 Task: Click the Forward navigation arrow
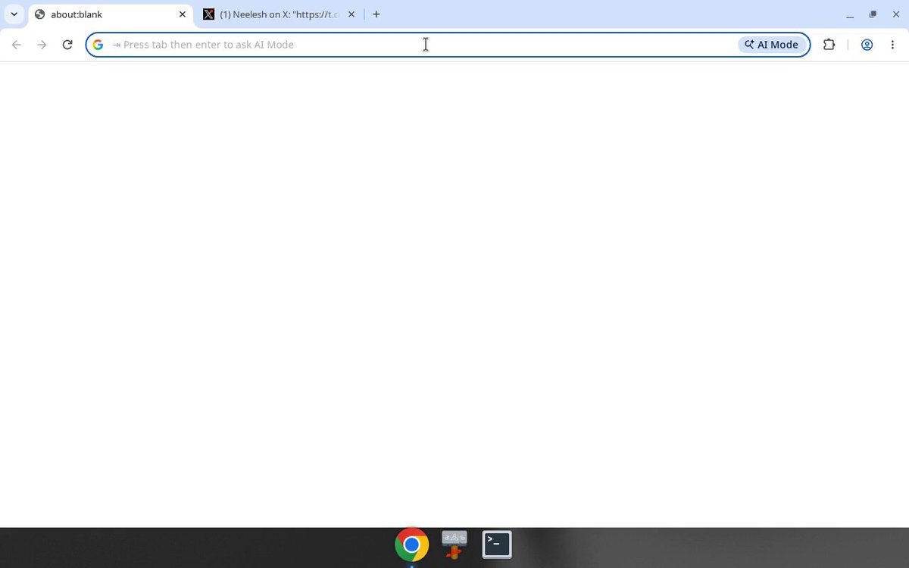(42, 45)
